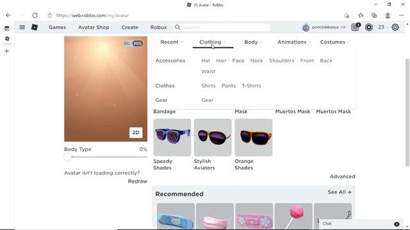
Task: Click the page vertical scrollbar
Action: 407,112
